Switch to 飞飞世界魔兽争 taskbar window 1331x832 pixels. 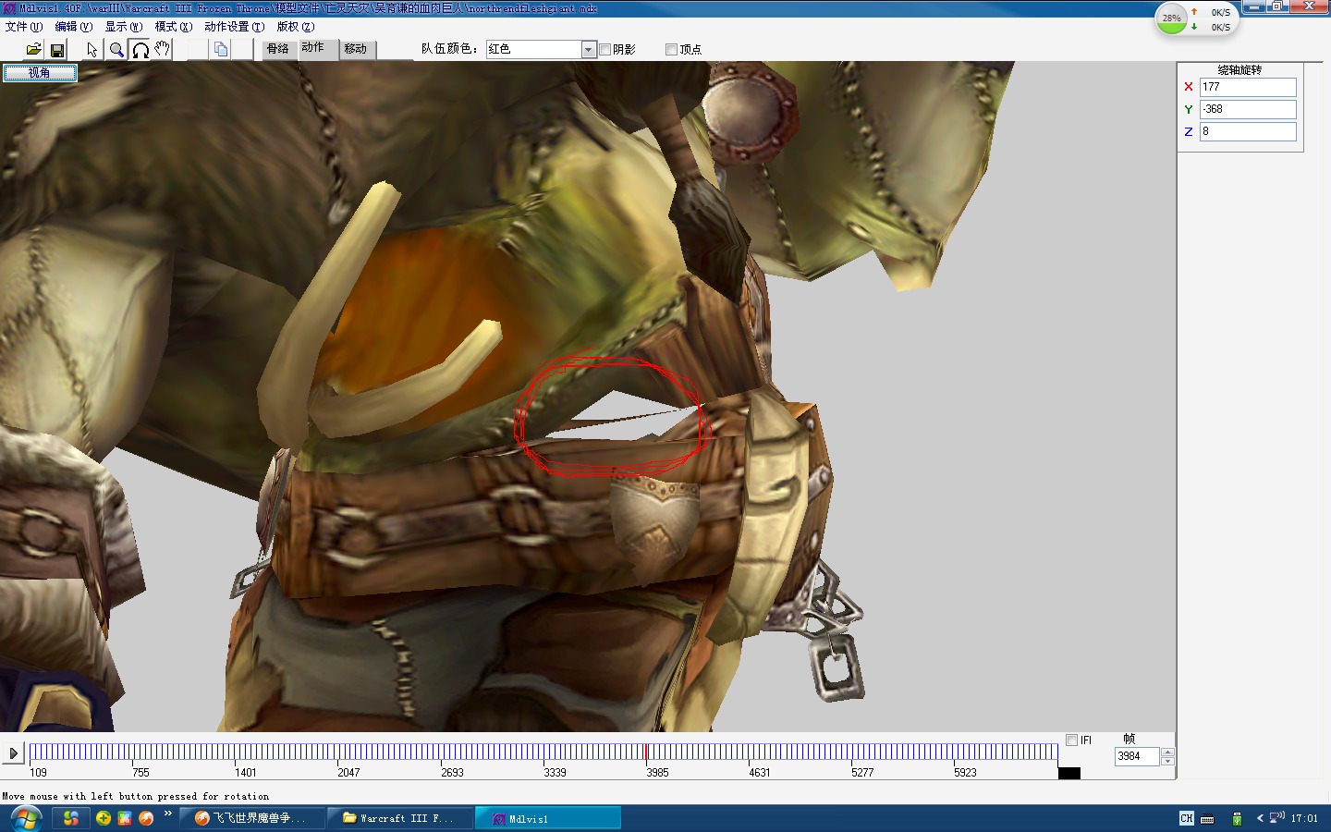(251, 818)
